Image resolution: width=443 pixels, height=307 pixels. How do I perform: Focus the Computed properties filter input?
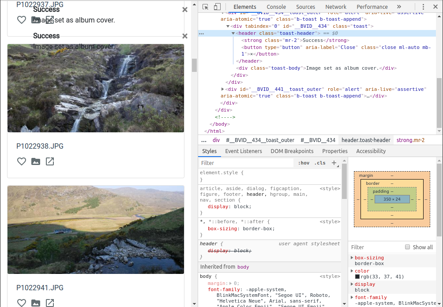pyautogui.click(x=376, y=247)
